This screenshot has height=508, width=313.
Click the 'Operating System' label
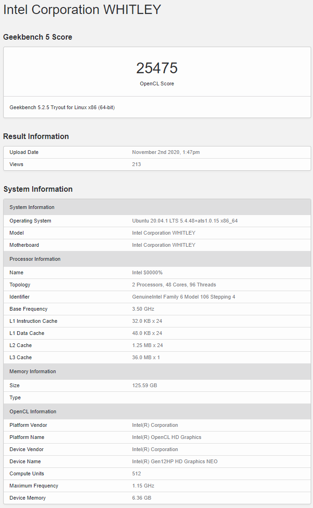point(30,221)
